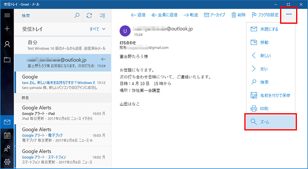The height and width of the screenshot is (169, 308).
Task: Open settings gear icon
Action: pyautogui.click(x=7, y=162)
